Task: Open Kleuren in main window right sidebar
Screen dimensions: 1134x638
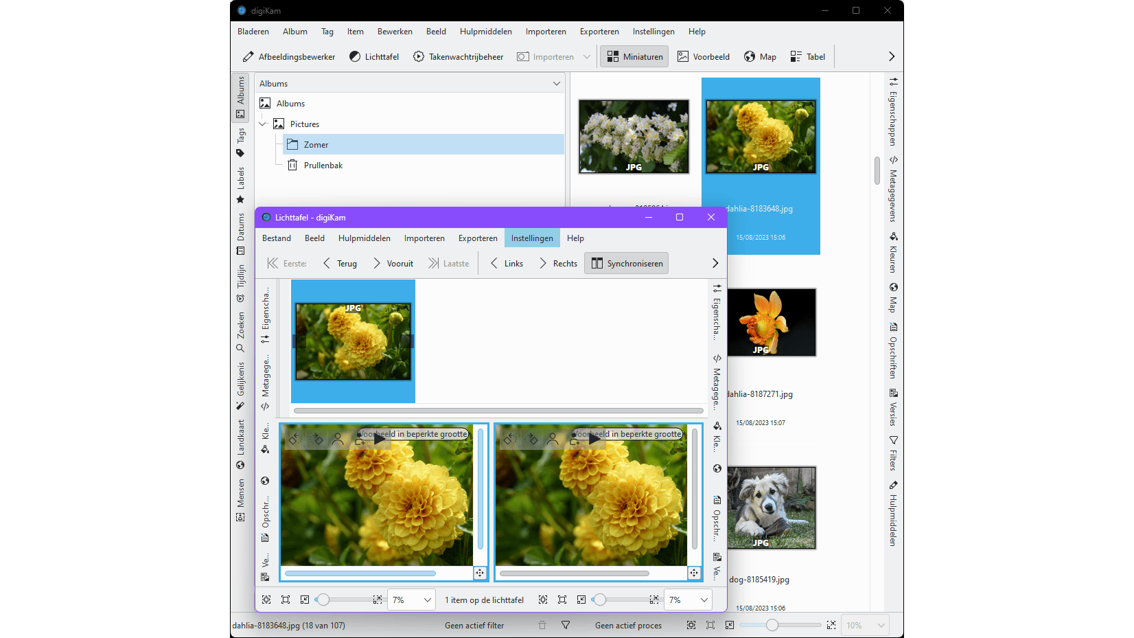Action: pos(893,252)
